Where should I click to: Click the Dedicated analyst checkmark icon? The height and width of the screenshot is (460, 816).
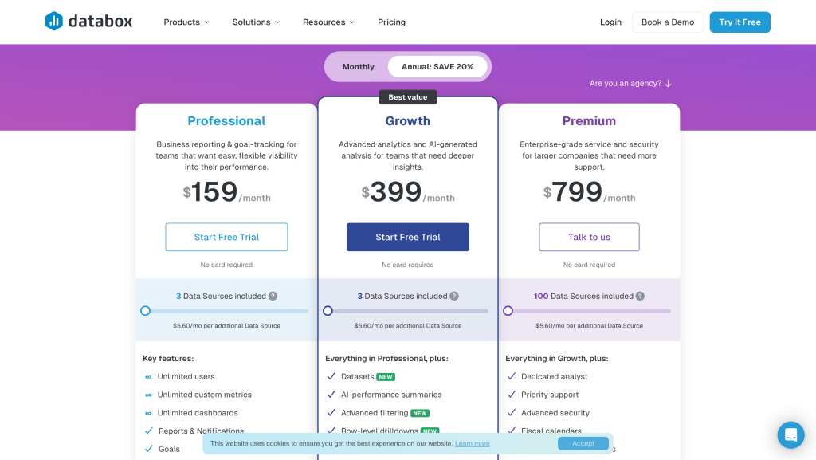pos(512,376)
